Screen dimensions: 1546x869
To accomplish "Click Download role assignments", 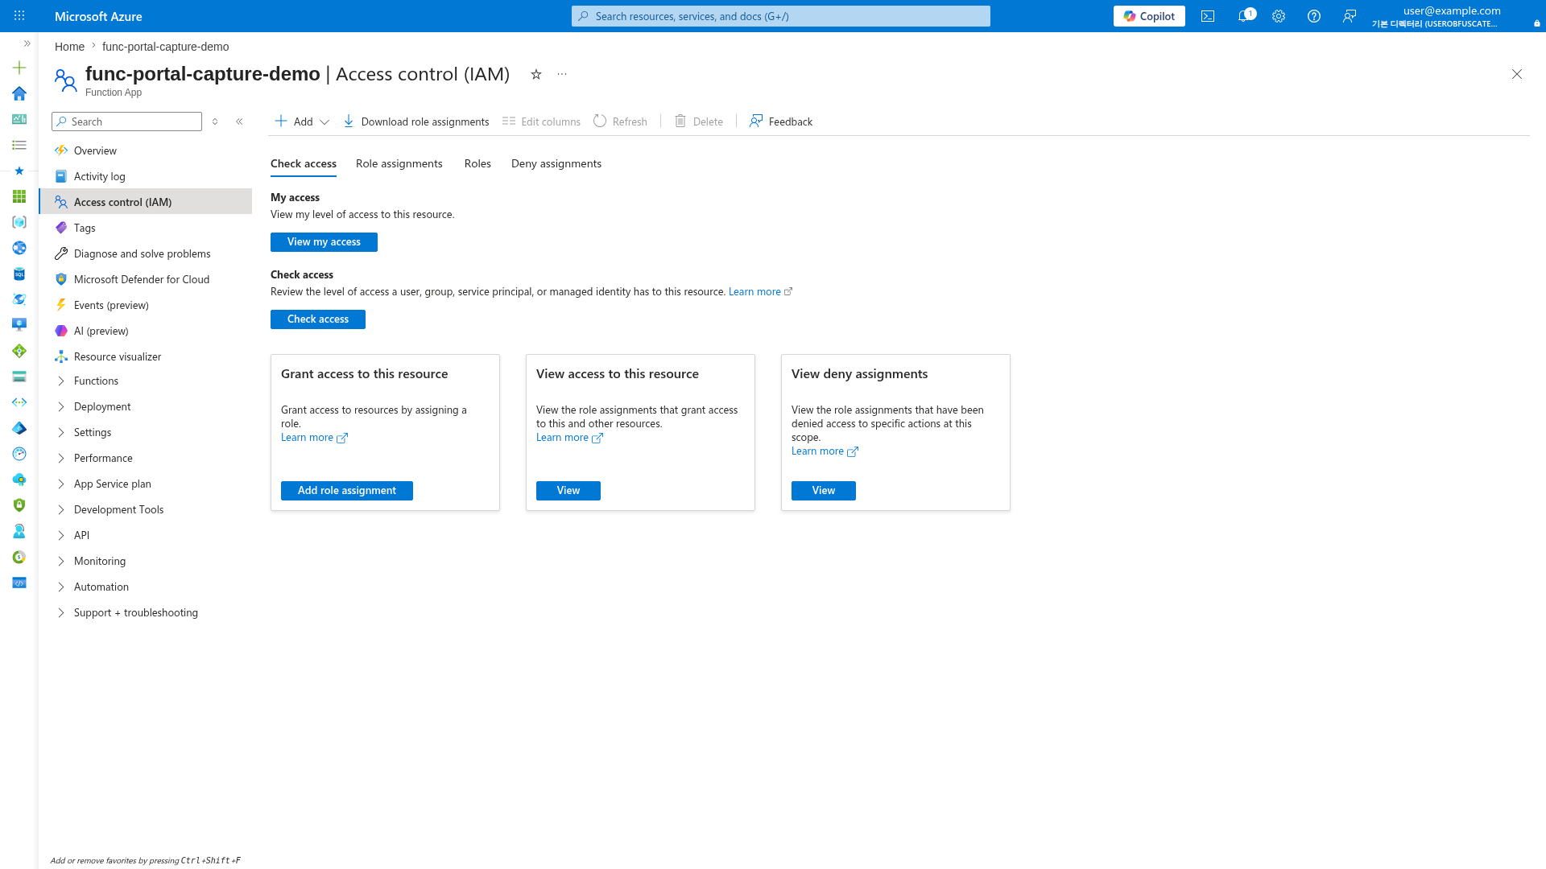I will [x=416, y=121].
